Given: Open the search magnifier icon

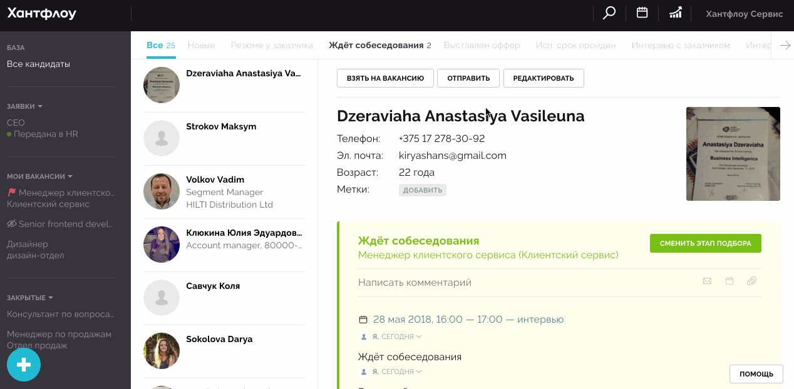Looking at the screenshot, I should tap(609, 13).
